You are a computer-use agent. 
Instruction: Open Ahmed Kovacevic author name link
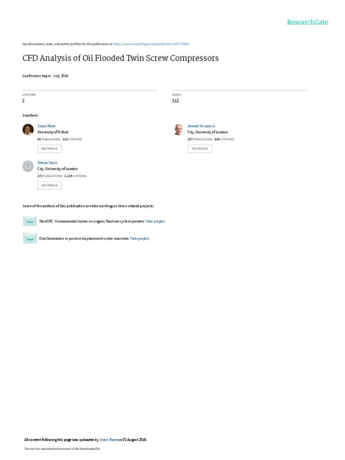click(x=201, y=126)
